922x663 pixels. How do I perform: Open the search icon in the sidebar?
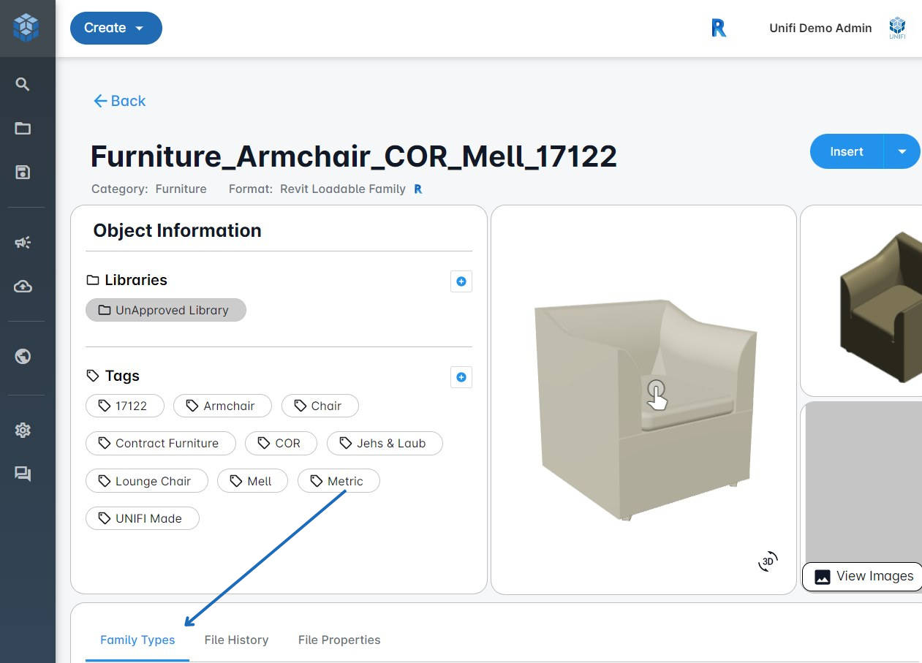coord(23,85)
